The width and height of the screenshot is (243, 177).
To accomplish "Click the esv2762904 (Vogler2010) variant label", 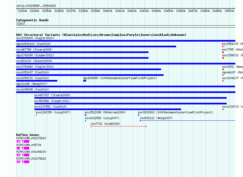I will (35, 38).
